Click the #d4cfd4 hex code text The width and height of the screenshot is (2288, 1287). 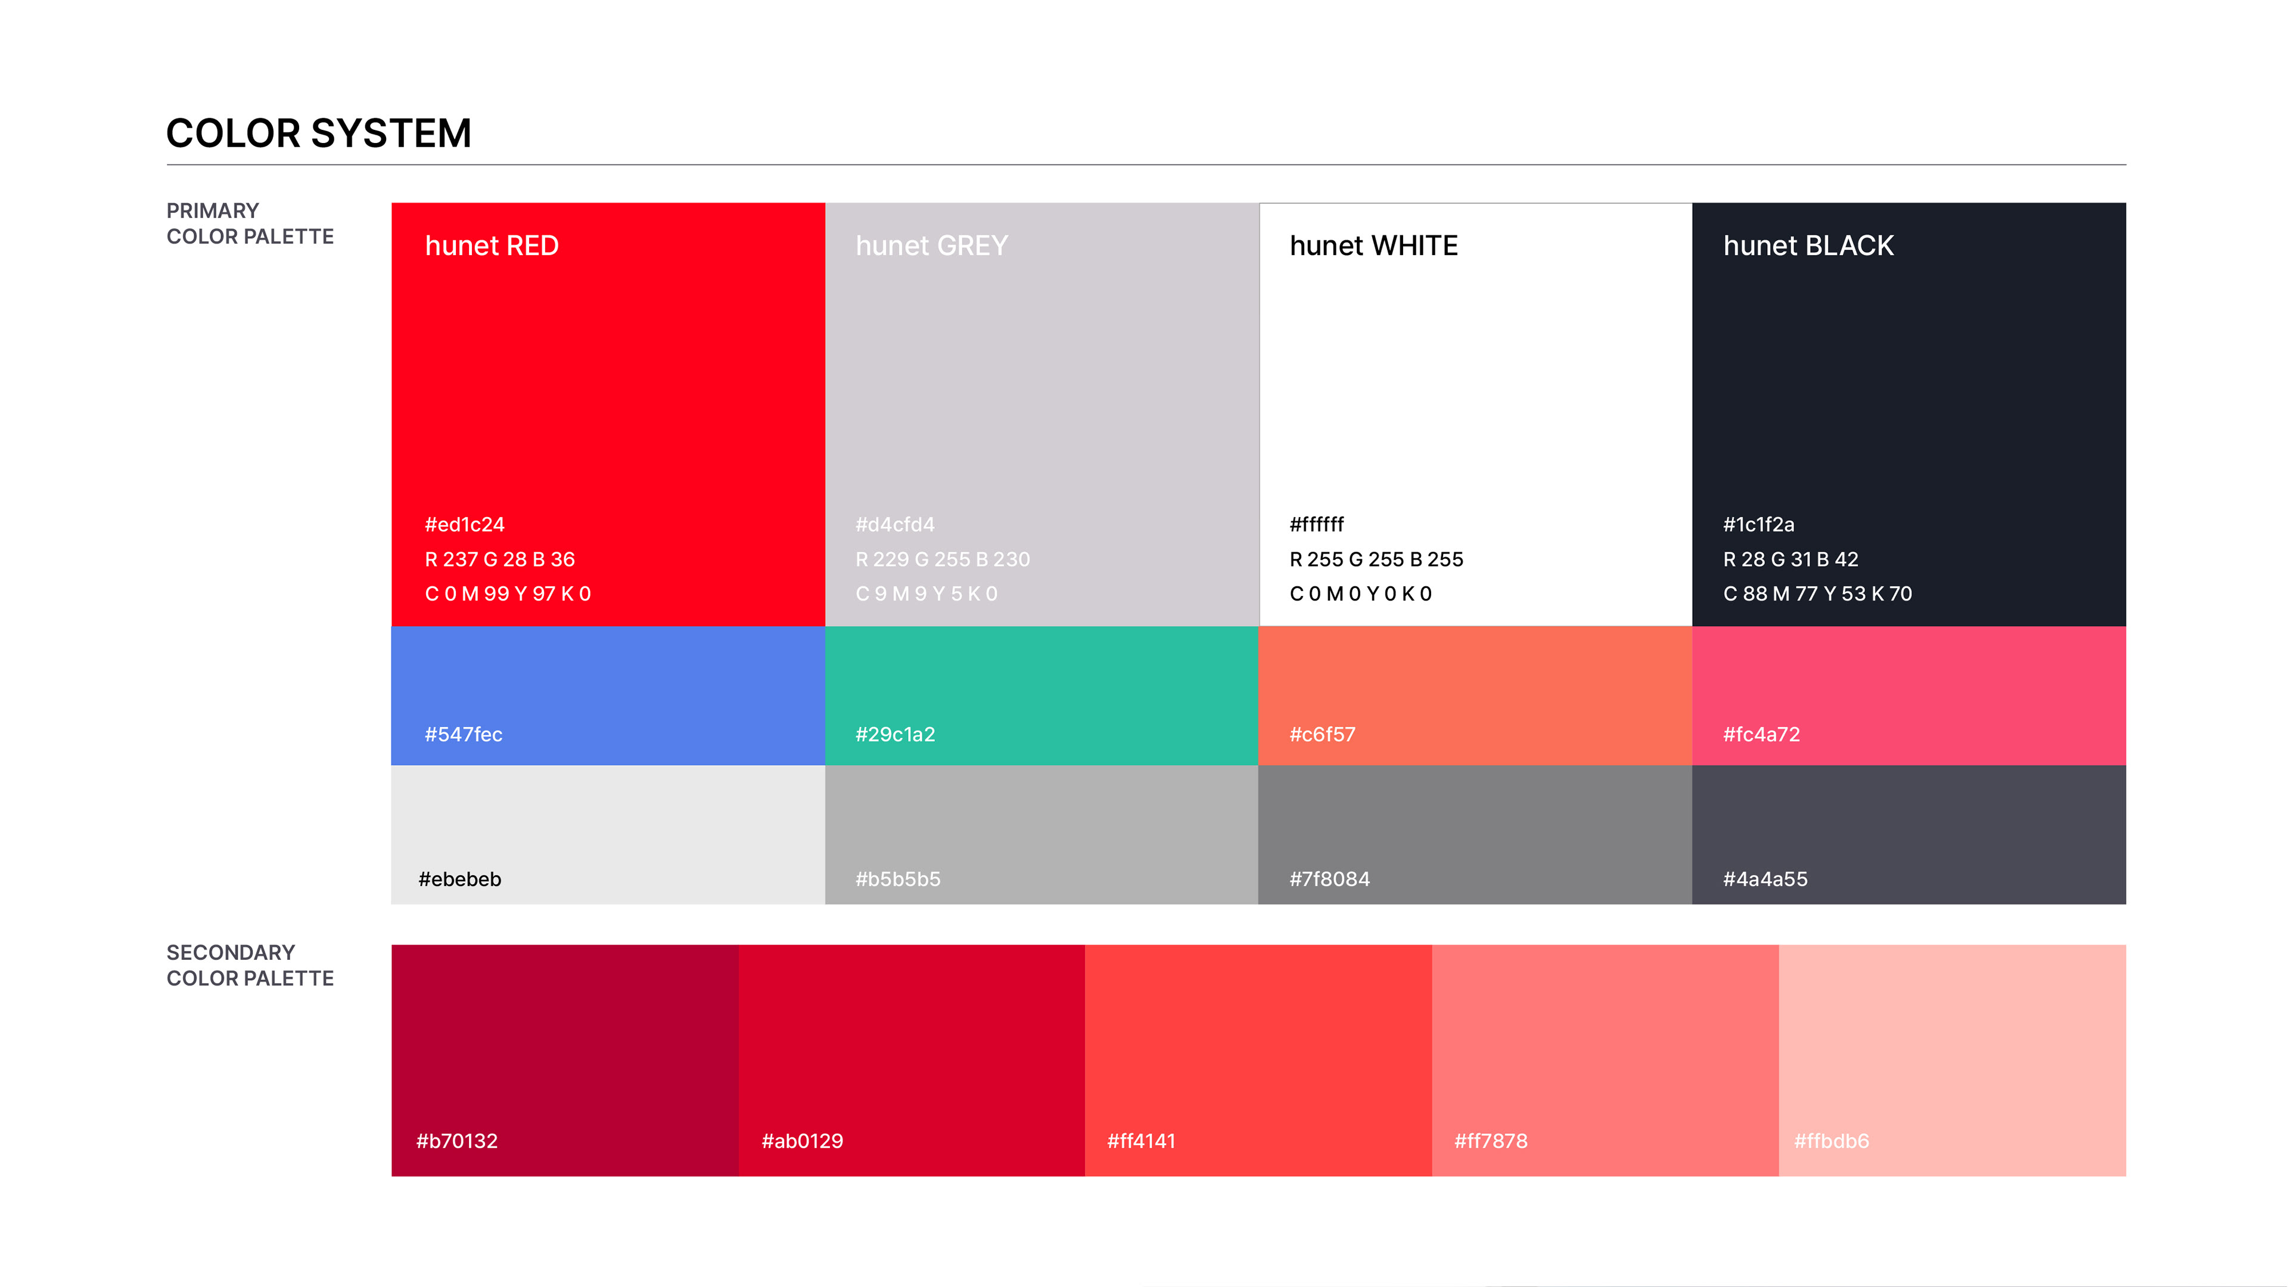pos(896,524)
